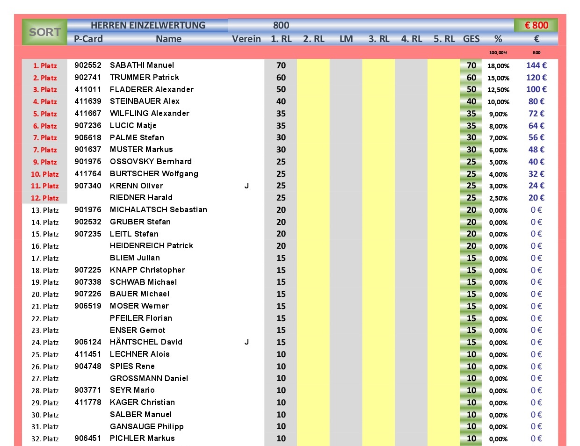Click the MICHALATSCH Sebastian name cell
The width and height of the screenshot is (580, 446).
(x=158, y=210)
